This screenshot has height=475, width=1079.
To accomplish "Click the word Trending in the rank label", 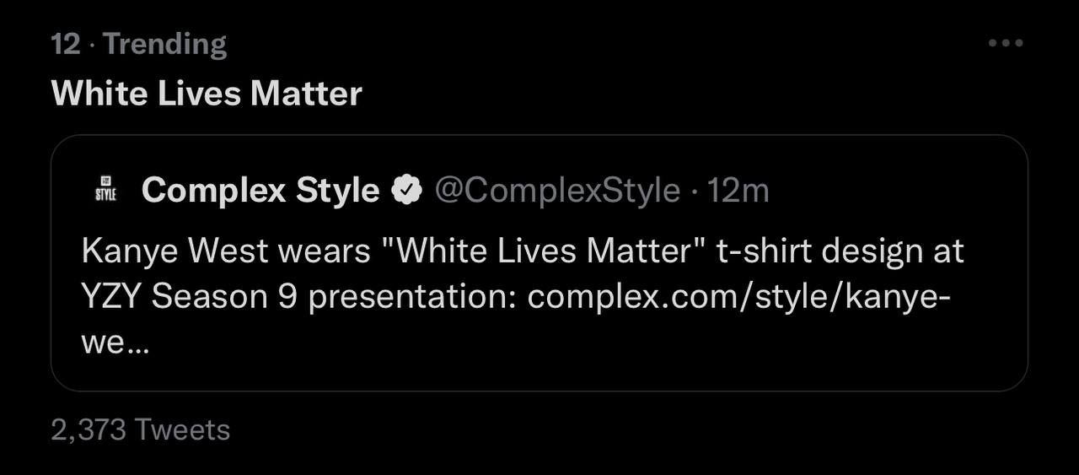I will tap(165, 44).
